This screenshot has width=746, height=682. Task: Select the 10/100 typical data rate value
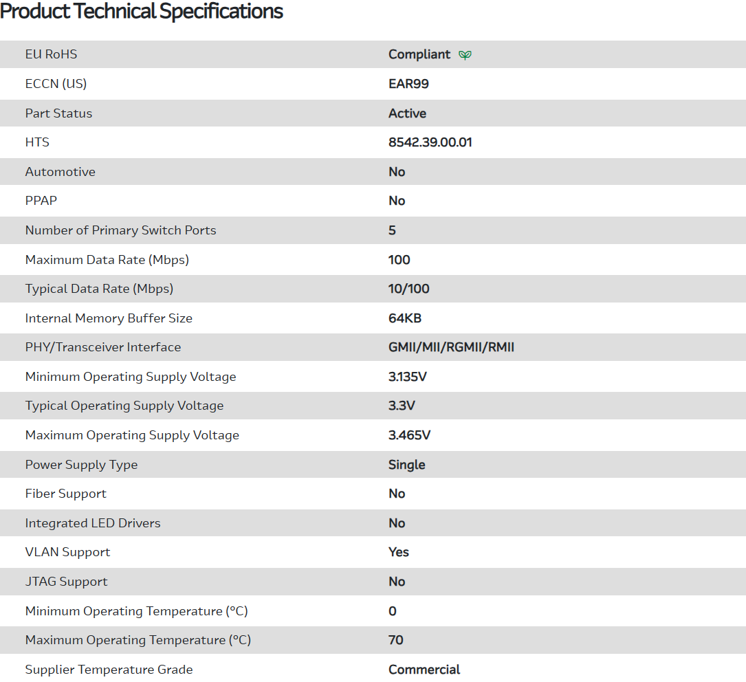point(408,289)
